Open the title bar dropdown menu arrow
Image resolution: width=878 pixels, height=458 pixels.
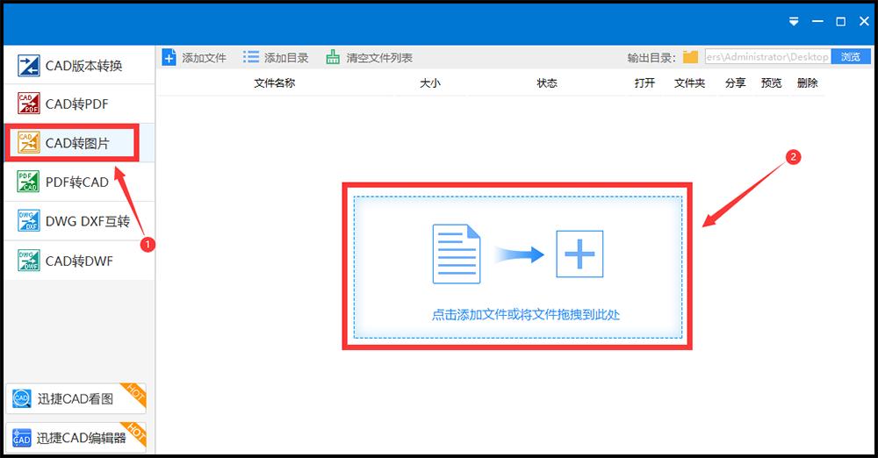coord(794,21)
